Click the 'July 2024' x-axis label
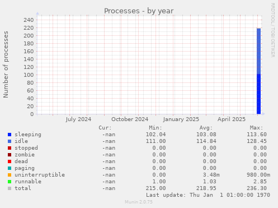Screen dimensions: 278x208 [x=78, y=119]
